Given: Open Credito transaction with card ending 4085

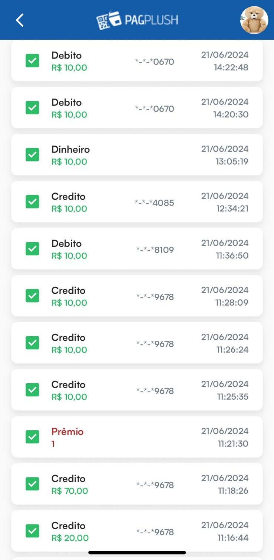Looking at the screenshot, I should (x=137, y=202).
